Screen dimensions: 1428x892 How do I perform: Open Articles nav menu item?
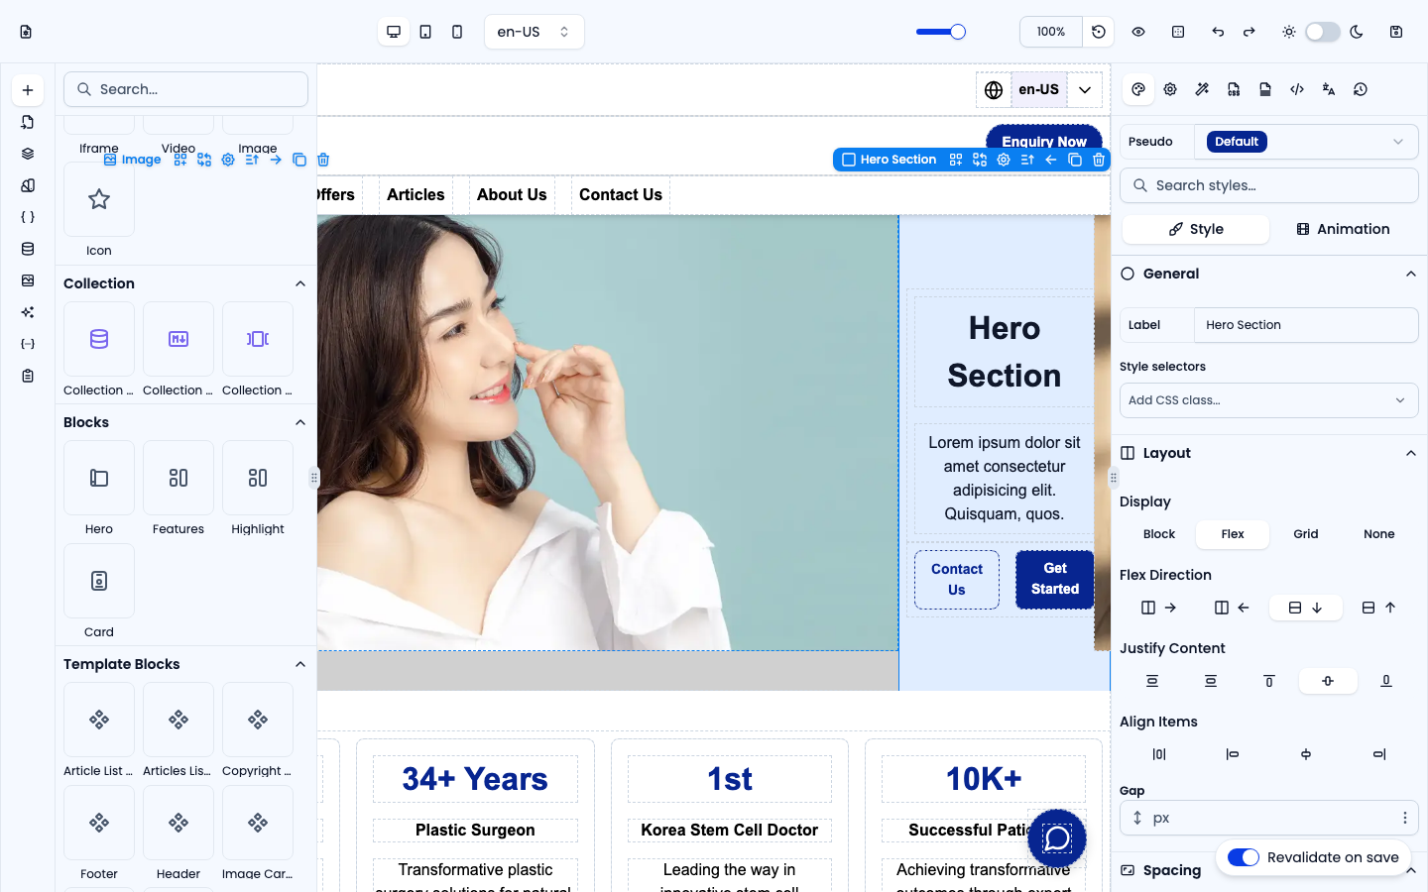click(x=416, y=195)
